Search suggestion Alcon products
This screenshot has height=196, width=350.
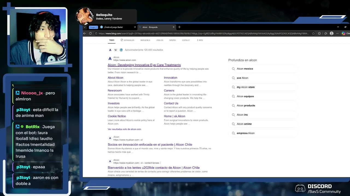(x=263, y=105)
